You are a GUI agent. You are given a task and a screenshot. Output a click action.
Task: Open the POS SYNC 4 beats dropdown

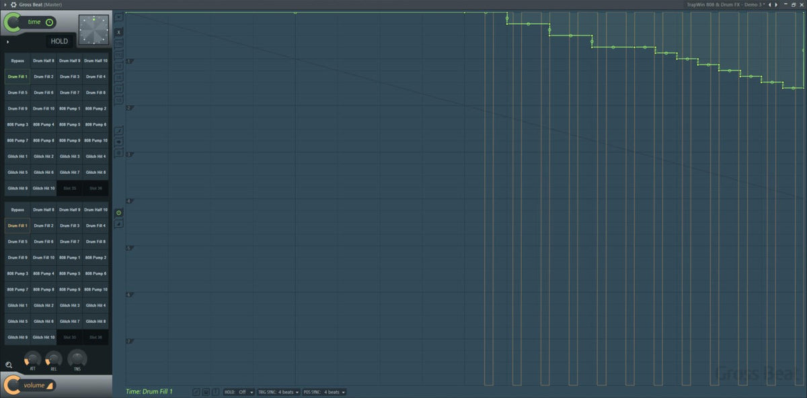tap(323, 392)
